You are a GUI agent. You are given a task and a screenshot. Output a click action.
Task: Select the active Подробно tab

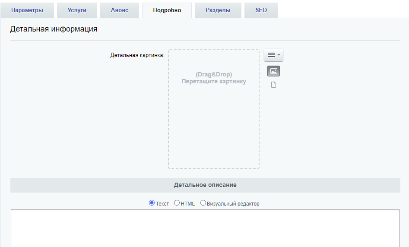[167, 10]
